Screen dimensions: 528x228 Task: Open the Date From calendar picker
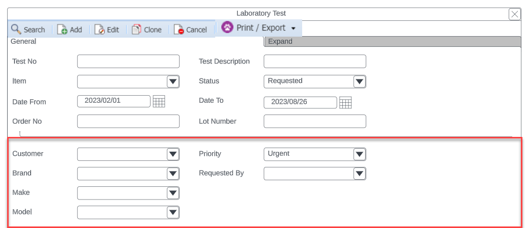tap(159, 101)
